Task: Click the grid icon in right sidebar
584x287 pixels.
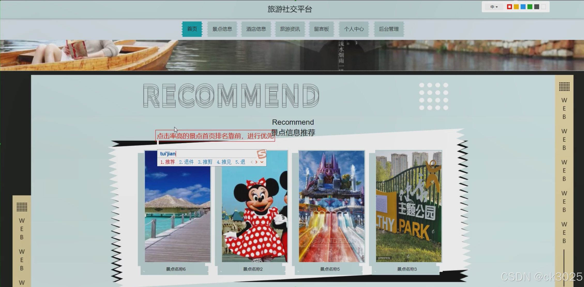Action: tap(564, 87)
